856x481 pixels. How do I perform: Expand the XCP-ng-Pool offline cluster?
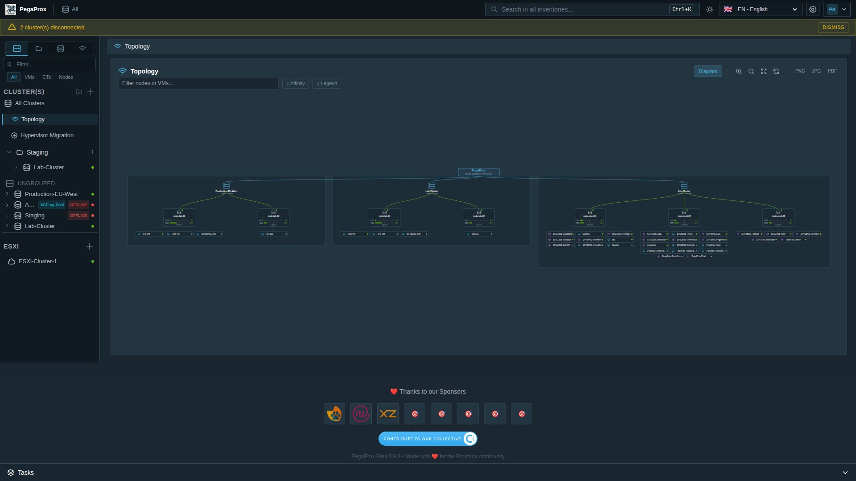click(7, 205)
